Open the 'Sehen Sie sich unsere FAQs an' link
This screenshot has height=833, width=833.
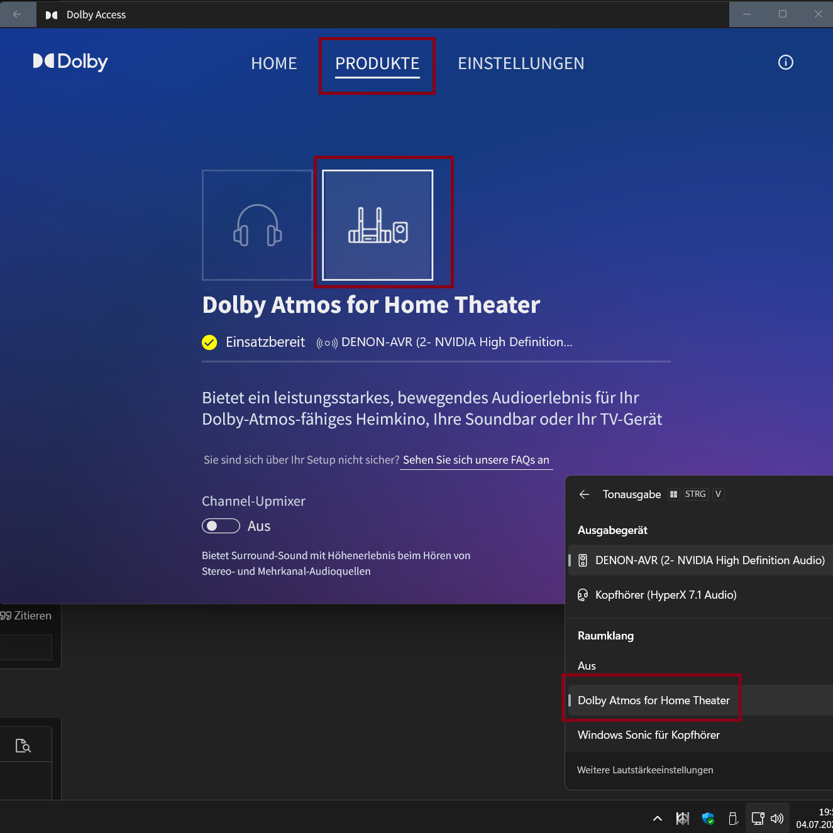pyautogui.click(x=476, y=460)
